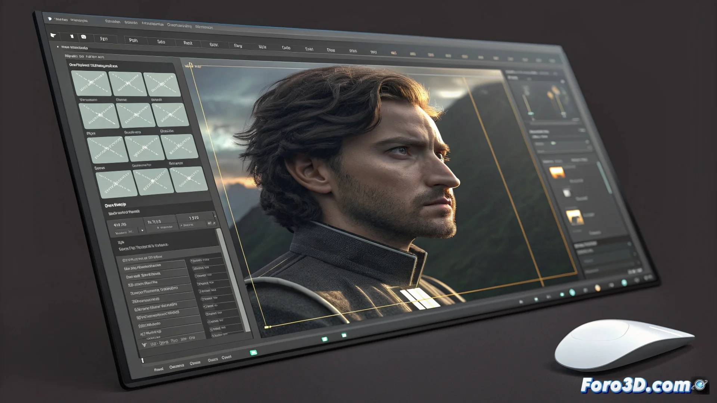
Task: Switch to the Rank tab
Action: click(188, 43)
